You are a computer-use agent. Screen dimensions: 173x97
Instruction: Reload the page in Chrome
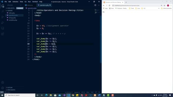pyautogui.click(x=109, y=5)
